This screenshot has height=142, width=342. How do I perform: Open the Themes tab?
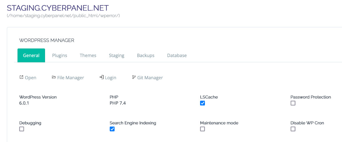(88, 55)
